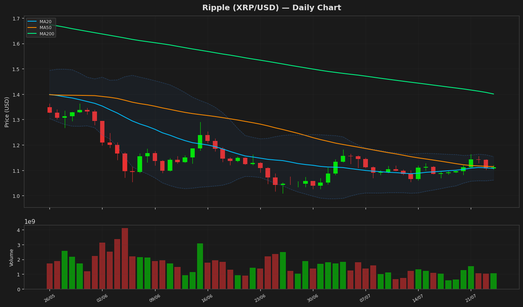Image resolution: width=523 pixels, height=307 pixels.
Task: Click the 0 tick on the volume axis
Action: click(x=18, y=289)
